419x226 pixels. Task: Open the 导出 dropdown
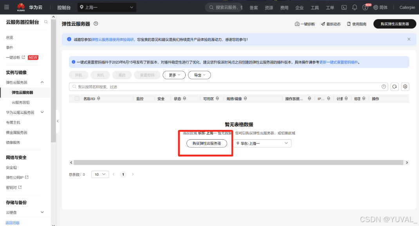coord(199,75)
